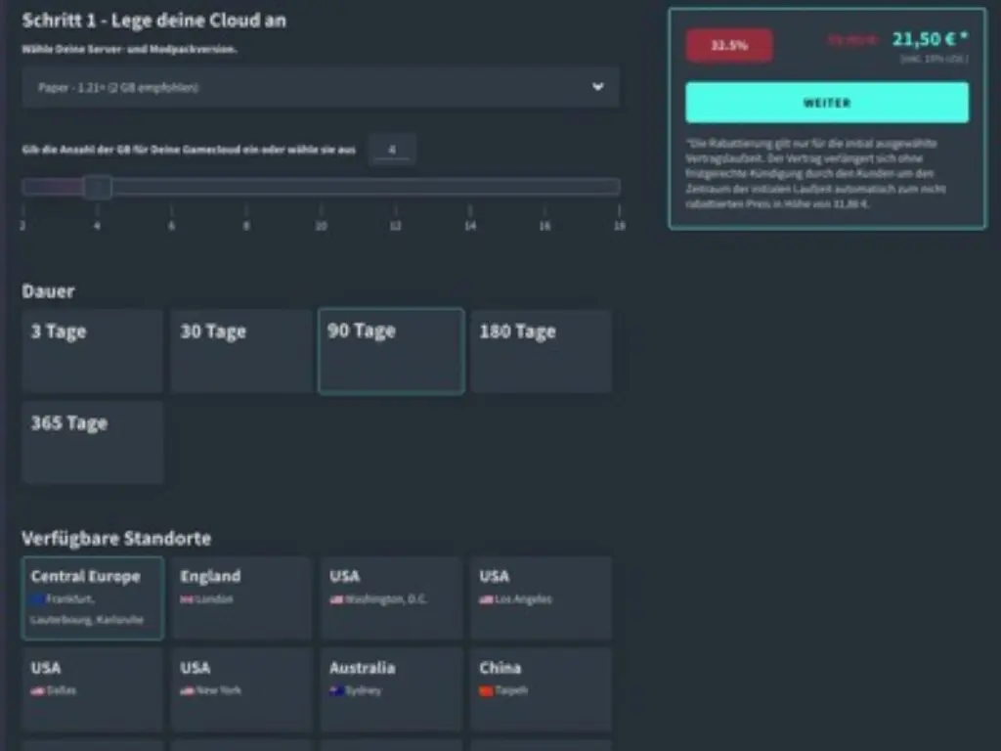Click the Australian flag next to Sydney
1001x751 pixels.
[x=336, y=690]
